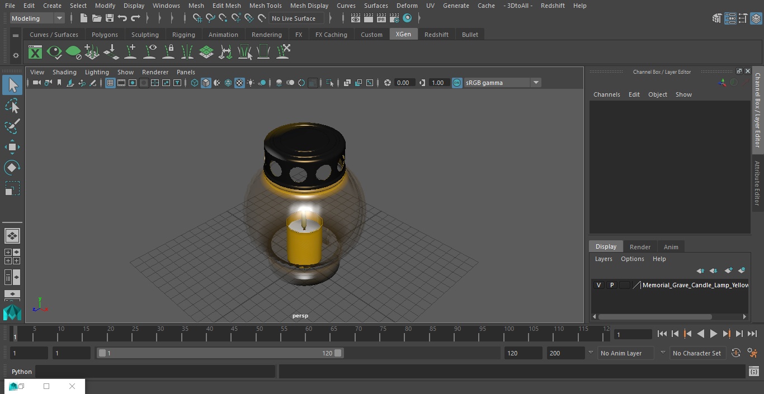The image size is (764, 394).
Task: Select the arrow Select tool
Action: tap(12, 85)
